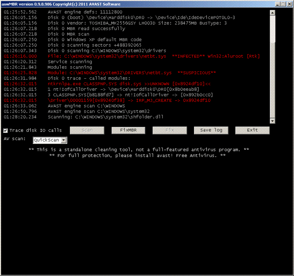
Task: Uncheck the Trace disk IO calls checkbox
Action: pos(6,131)
